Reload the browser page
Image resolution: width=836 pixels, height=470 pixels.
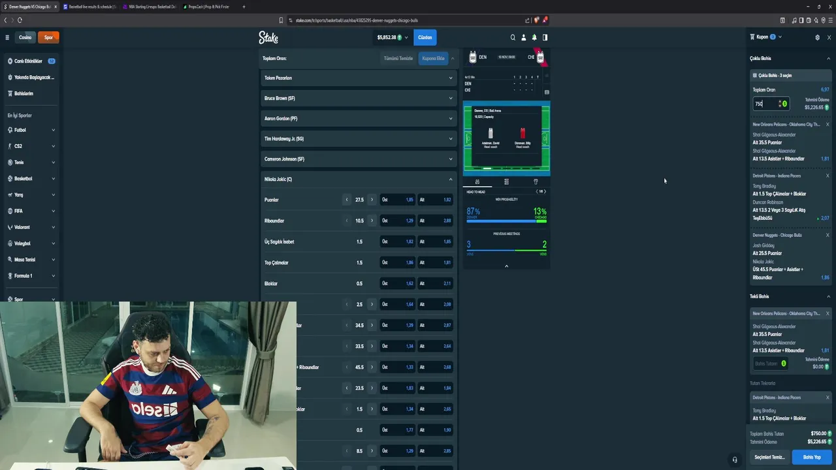coord(20,20)
